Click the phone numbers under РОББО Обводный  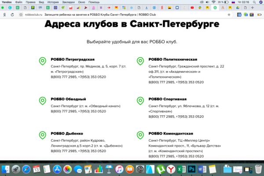(x=78, y=111)
